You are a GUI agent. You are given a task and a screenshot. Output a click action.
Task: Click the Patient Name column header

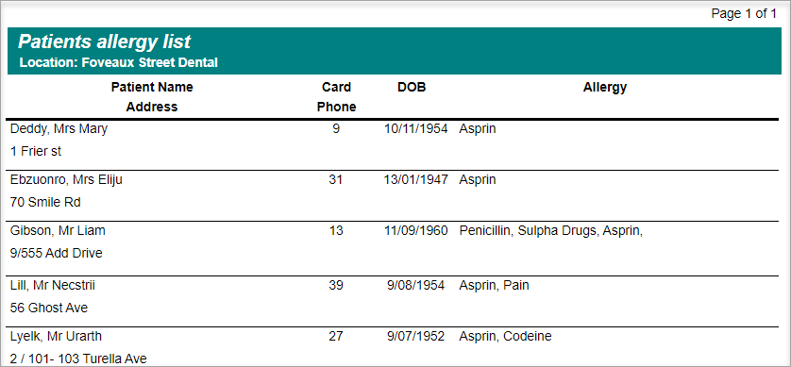152,87
